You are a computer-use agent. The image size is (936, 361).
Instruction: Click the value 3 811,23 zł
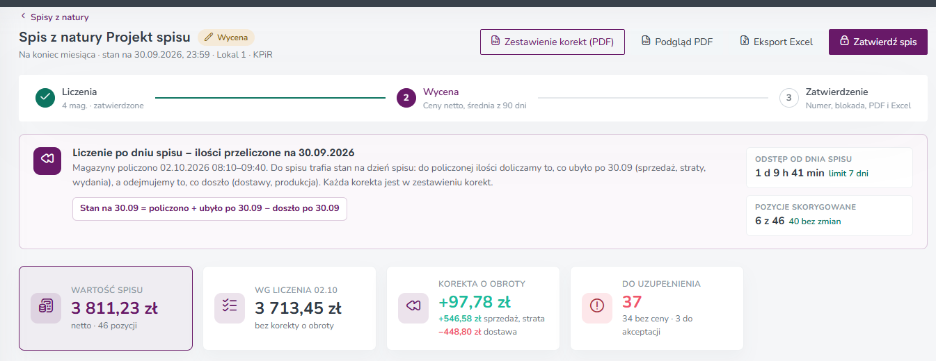click(x=115, y=308)
